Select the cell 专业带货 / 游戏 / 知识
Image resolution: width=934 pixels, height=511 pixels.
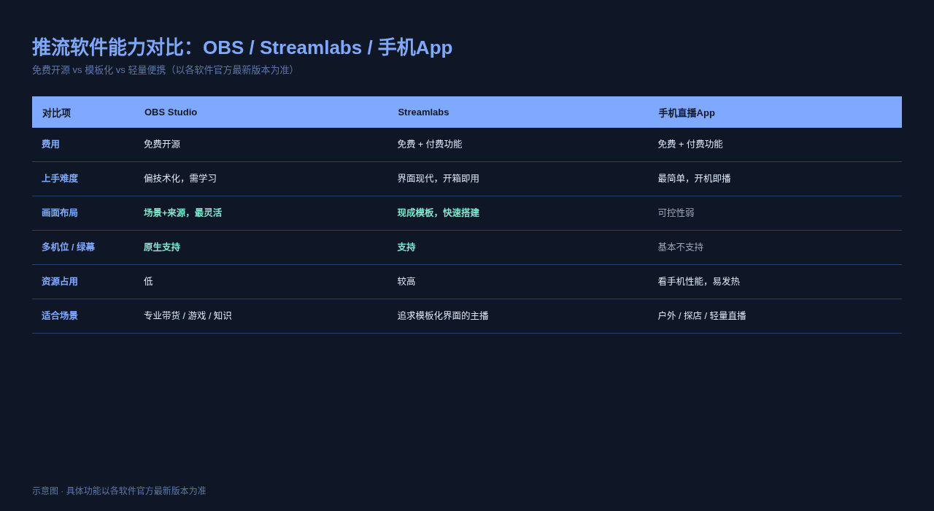point(188,316)
